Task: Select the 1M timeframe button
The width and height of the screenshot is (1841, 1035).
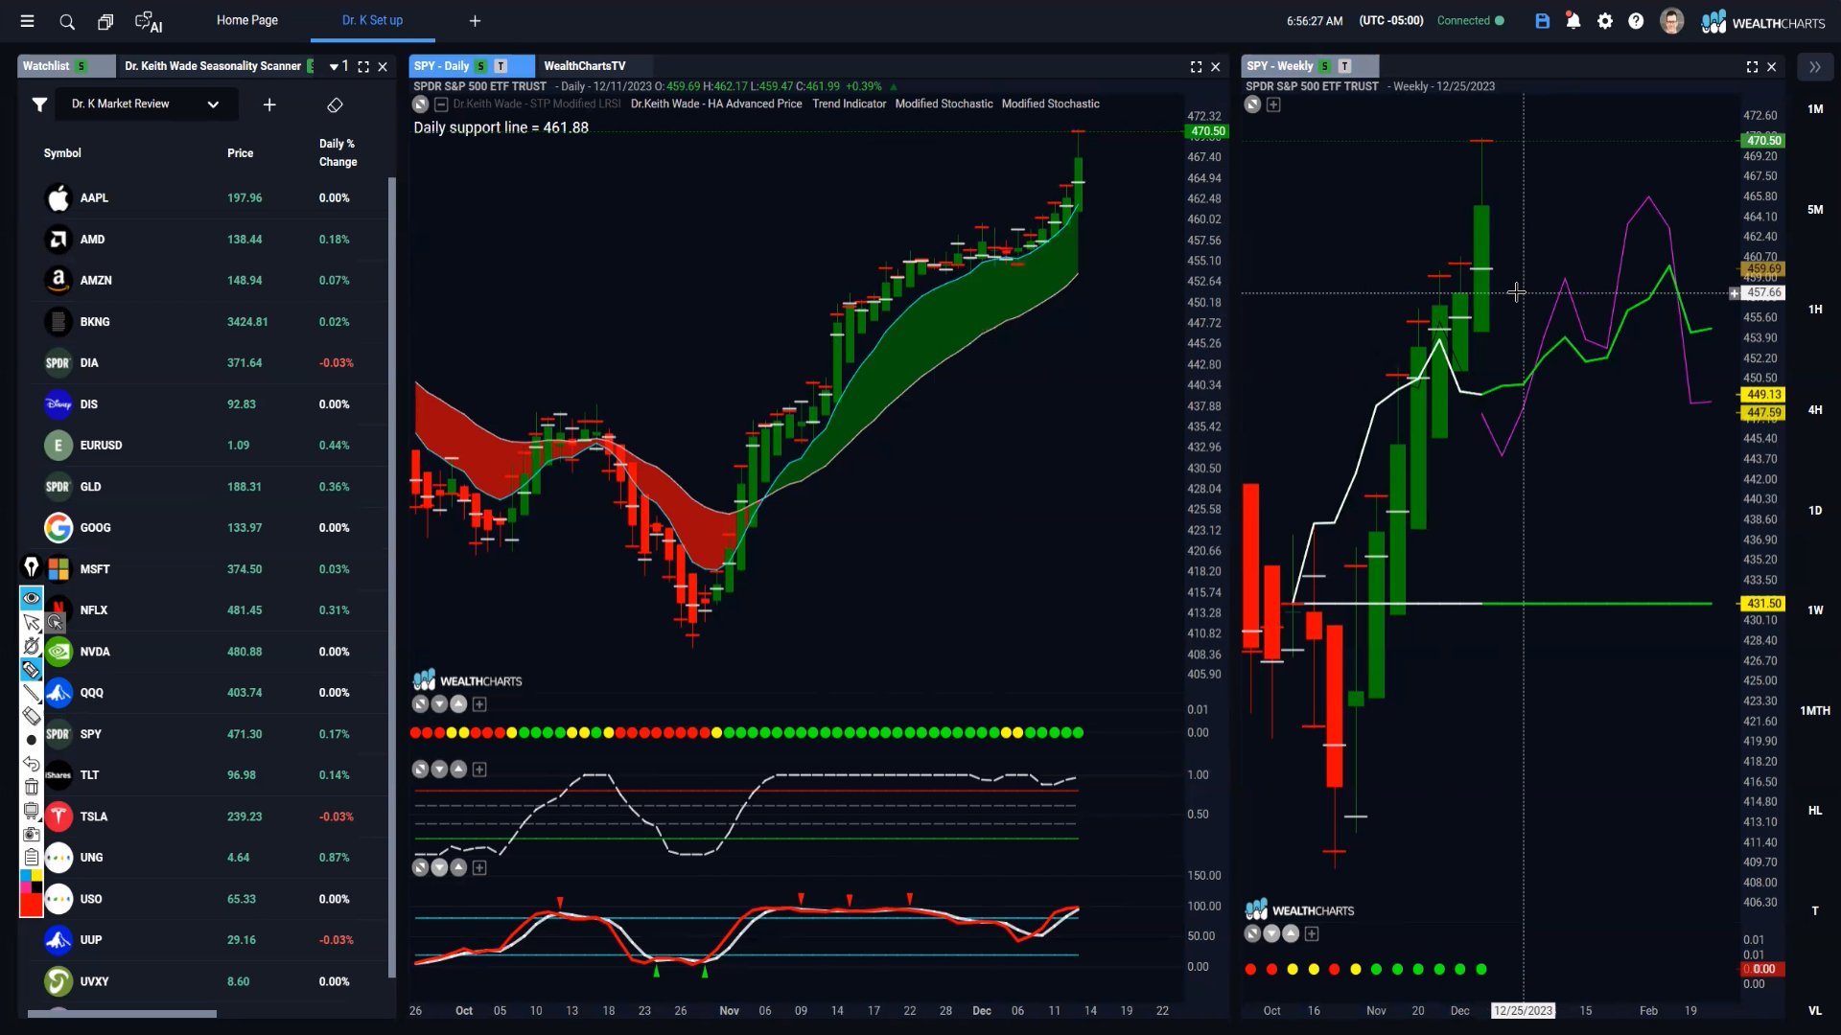Action: tap(1815, 109)
